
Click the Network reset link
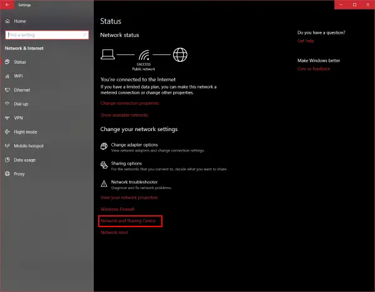click(114, 233)
